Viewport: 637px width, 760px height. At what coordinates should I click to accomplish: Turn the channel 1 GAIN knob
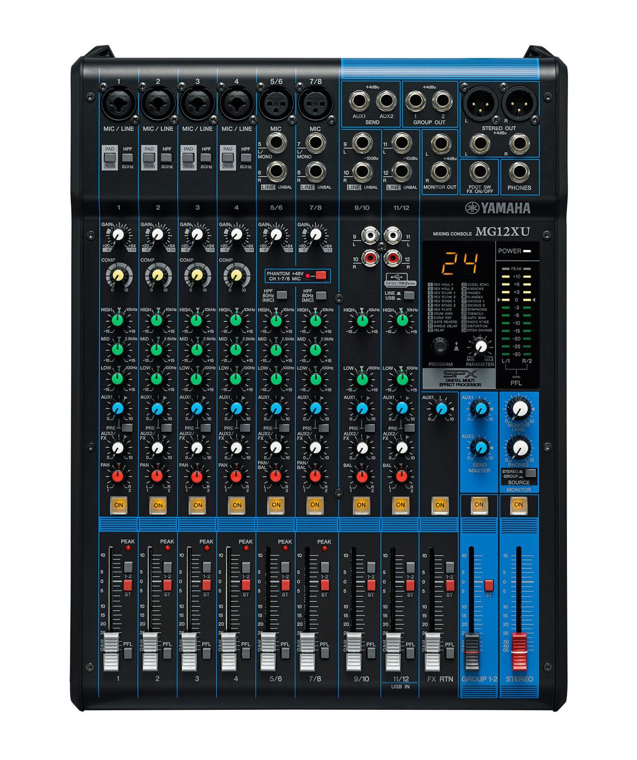(118, 235)
